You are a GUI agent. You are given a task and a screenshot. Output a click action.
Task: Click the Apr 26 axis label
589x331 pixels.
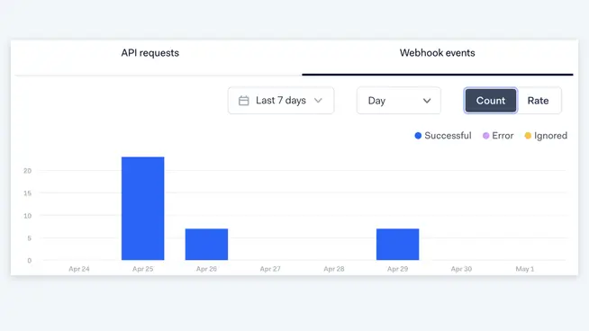(x=206, y=269)
